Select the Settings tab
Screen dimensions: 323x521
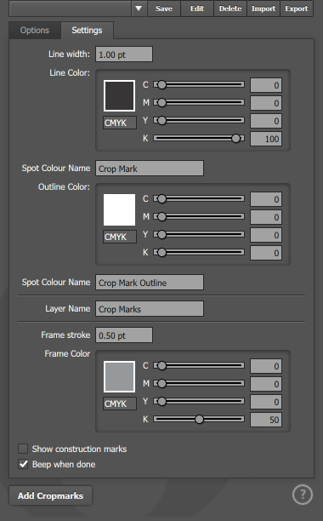pyautogui.click(x=87, y=31)
